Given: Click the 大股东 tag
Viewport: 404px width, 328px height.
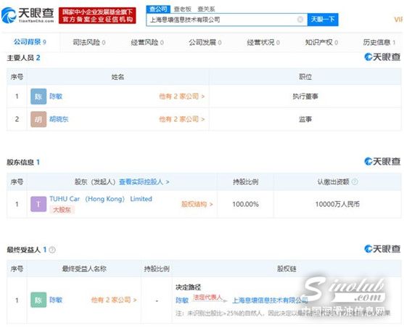Looking at the screenshot, I should [62, 210].
